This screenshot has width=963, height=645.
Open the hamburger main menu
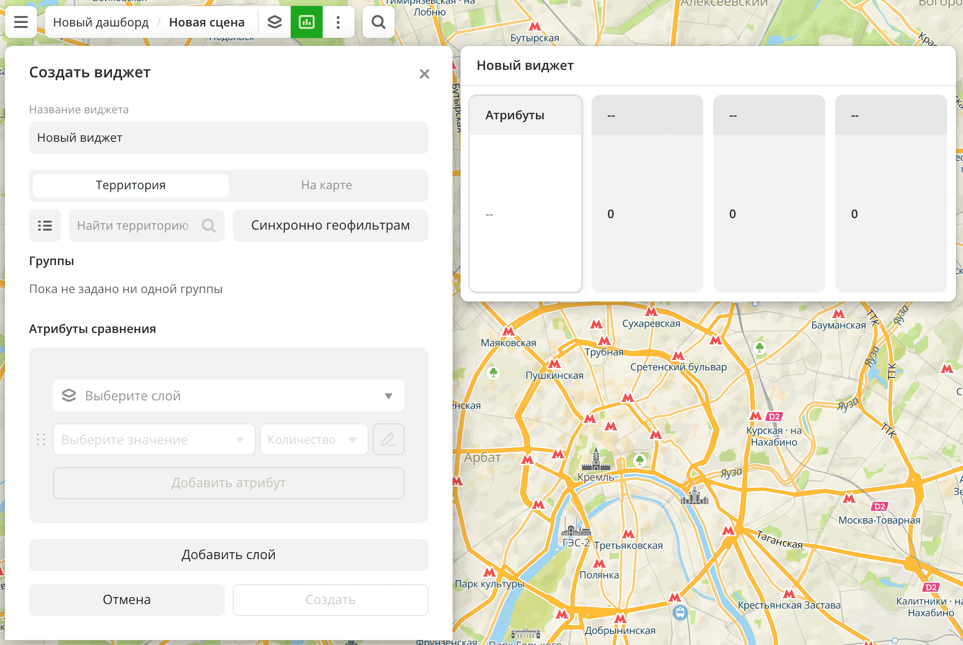(21, 22)
